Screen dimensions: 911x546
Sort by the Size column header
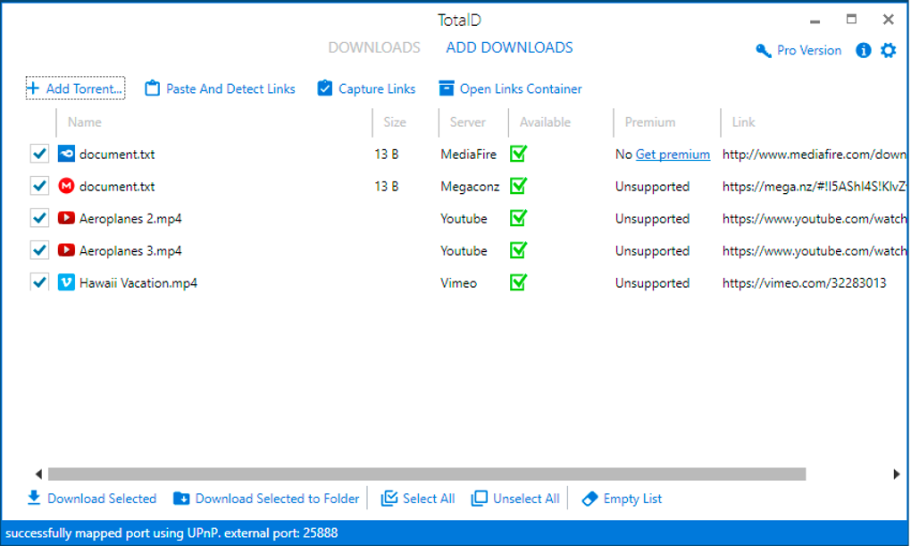click(x=395, y=122)
